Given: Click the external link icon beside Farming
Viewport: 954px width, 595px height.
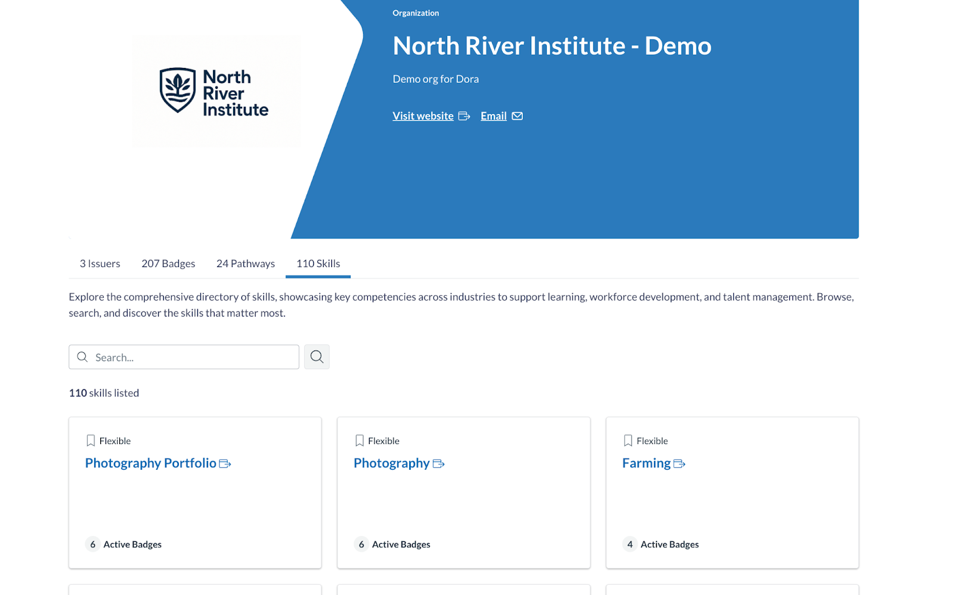Looking at the screenshot, I should (x=680, y=463).
